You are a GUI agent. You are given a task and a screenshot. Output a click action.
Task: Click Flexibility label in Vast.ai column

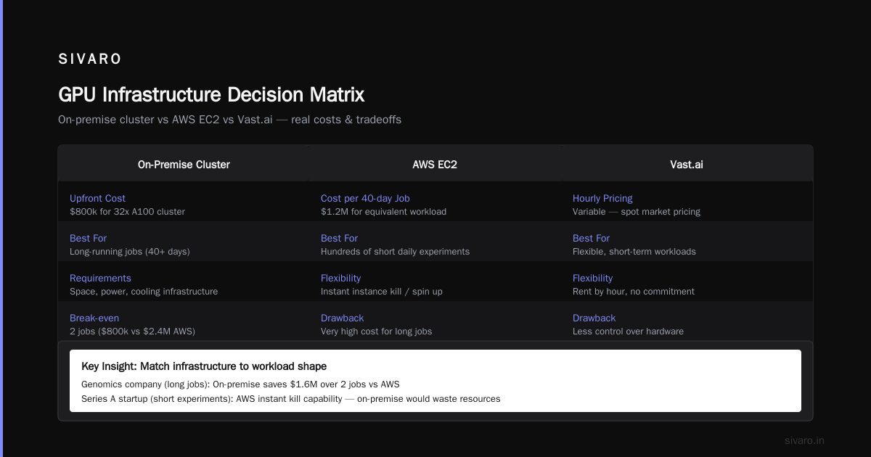pyautogui.click(x=592, y=278)
